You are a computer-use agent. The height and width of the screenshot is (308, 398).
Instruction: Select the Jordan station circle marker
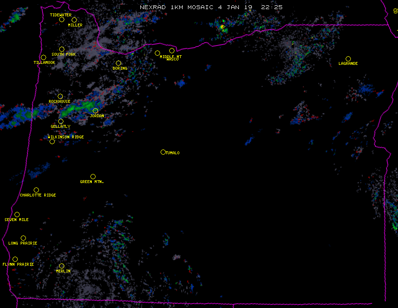pos(95,111)
